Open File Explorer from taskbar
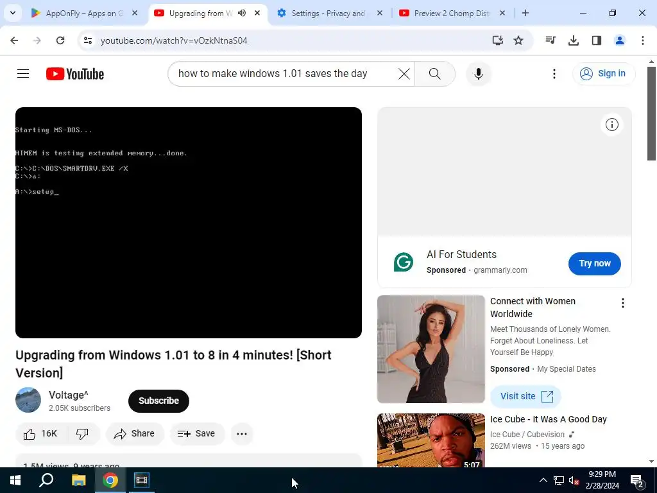This screenshot has height=493, width=657. pos(78,480)
